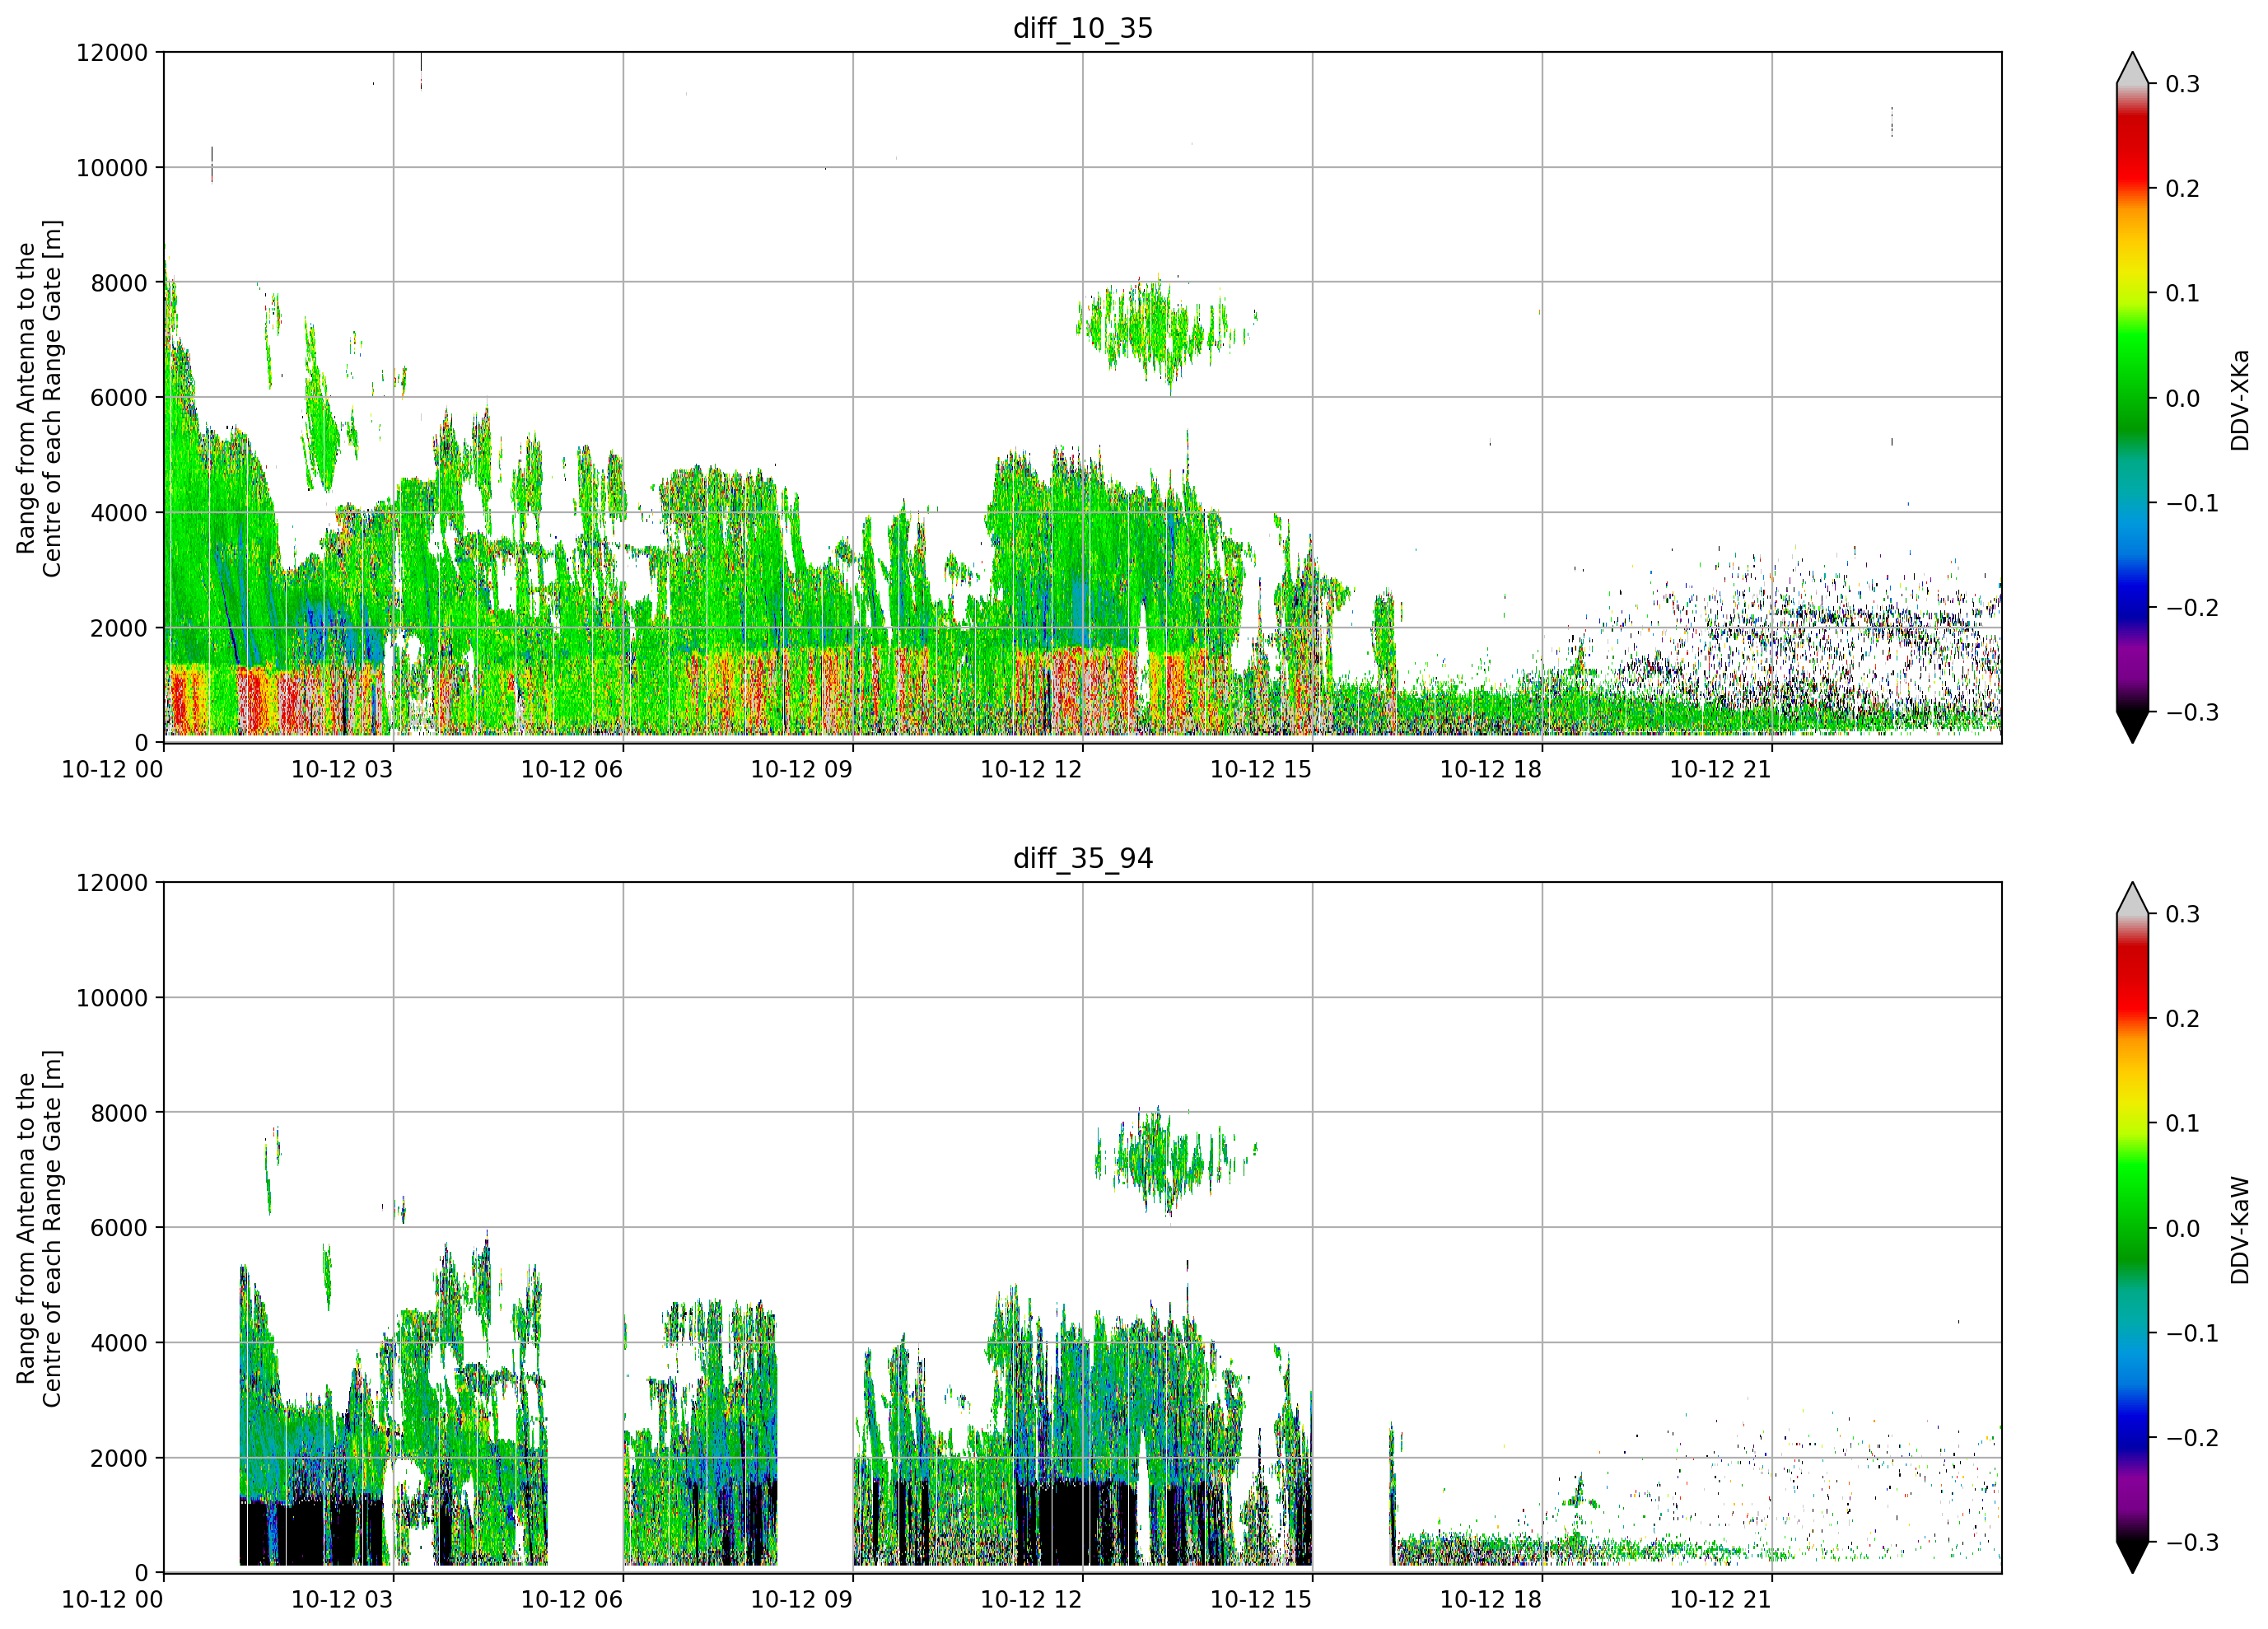Click the −0.1 tick on DDV-KaW colorbar
The width and height of the screenshot is (2268, 1629).
pyautogui.click(x=2192, y=1333)
